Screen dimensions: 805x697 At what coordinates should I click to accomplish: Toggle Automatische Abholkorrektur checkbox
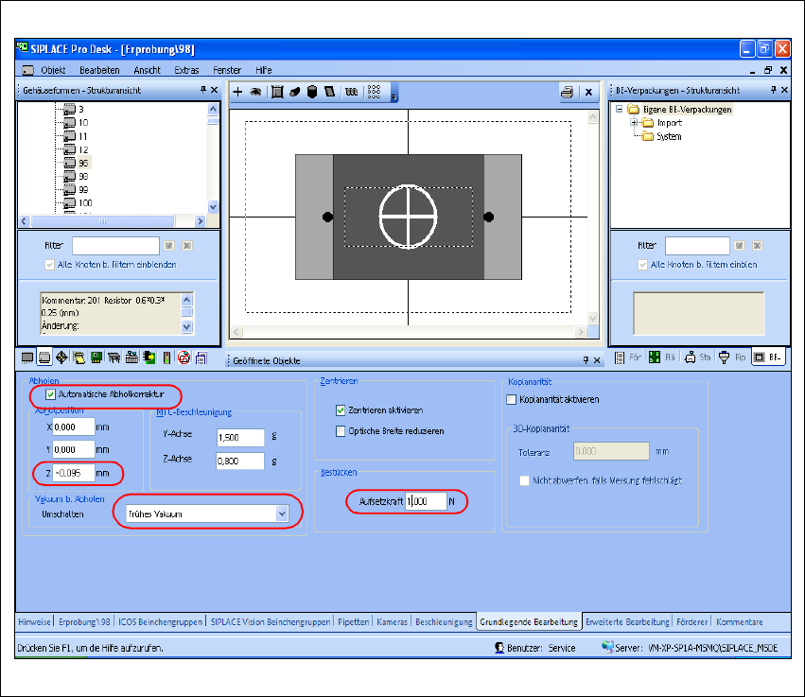[50, 393]
